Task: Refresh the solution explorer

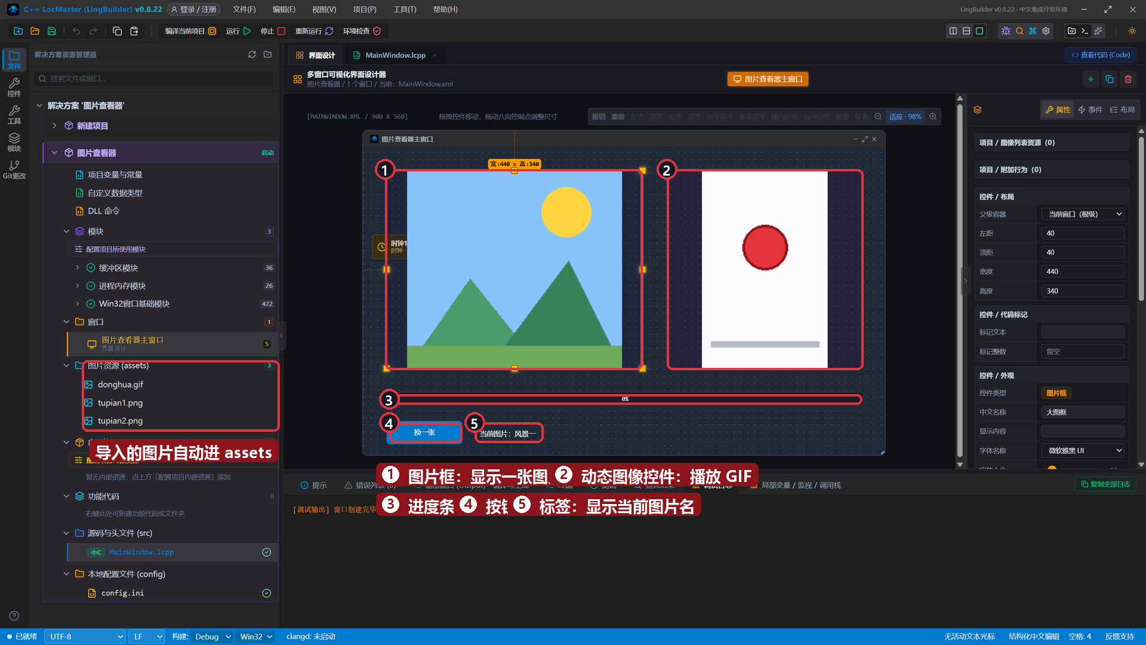Action: [x=252, y=54]
